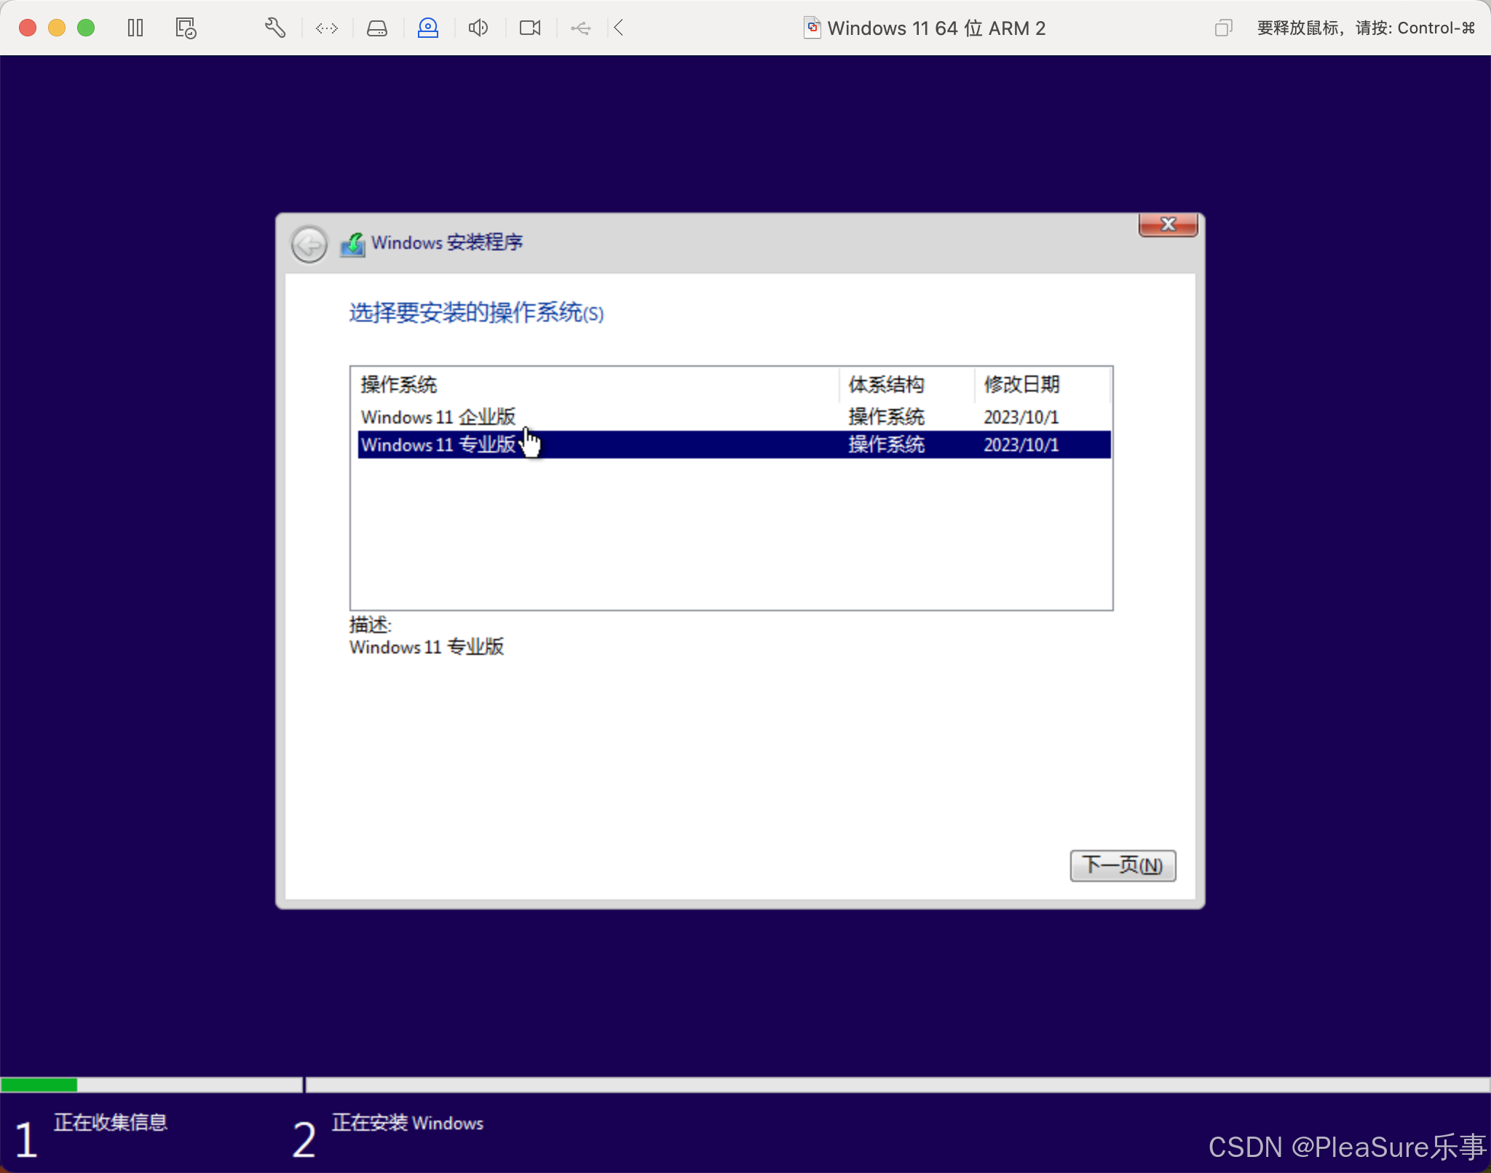The width and height of the screenshot is (1491, 1173).
Task: Click the green installation progress bar
Action: click(x=39, y=1085)
